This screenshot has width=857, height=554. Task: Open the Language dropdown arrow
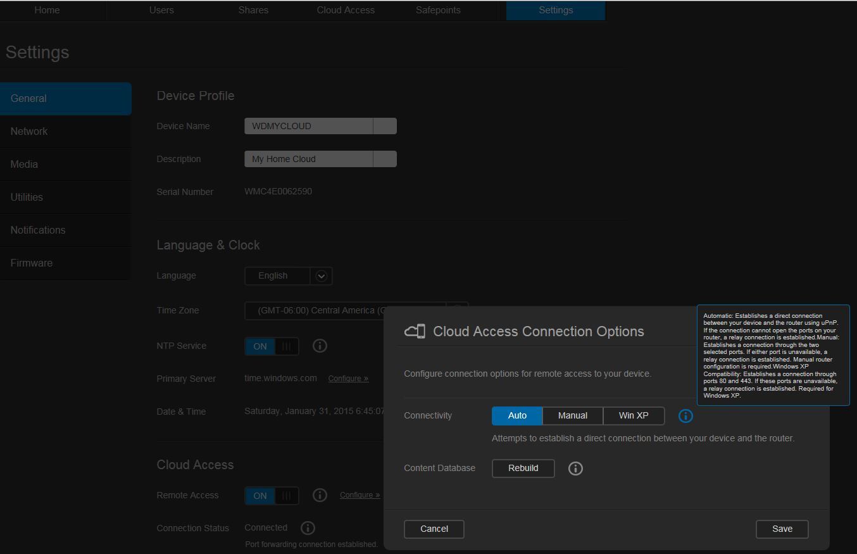pyautogui.click(x=321, y=276)
